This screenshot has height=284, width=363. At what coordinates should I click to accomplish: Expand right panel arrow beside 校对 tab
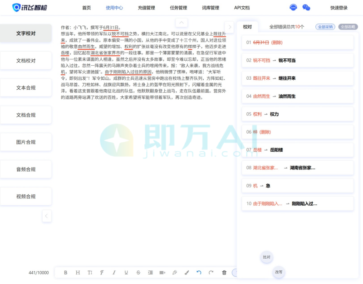tap(229, 27)
